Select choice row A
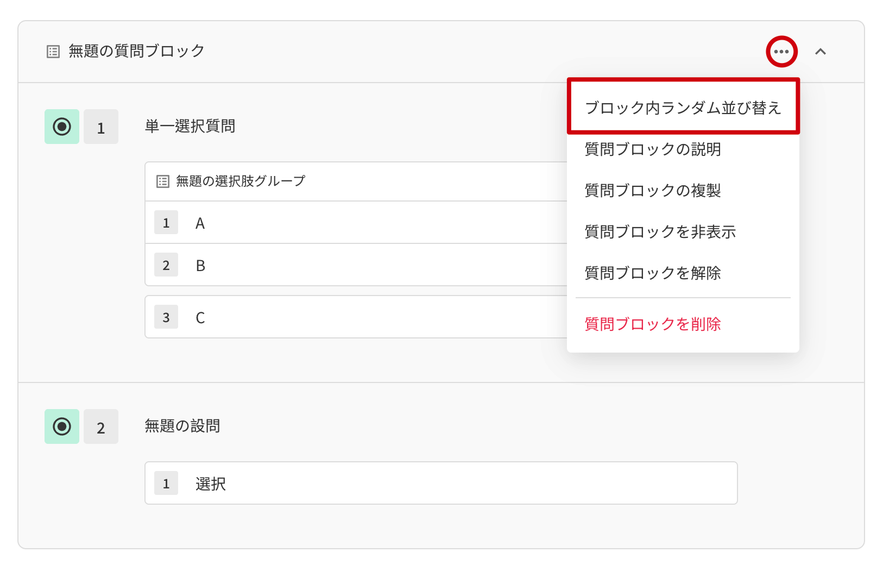 point(356,223)
